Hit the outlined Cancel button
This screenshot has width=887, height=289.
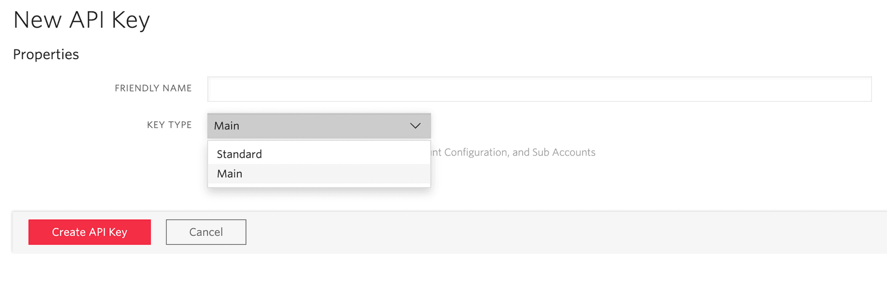(x=206, y=232)
